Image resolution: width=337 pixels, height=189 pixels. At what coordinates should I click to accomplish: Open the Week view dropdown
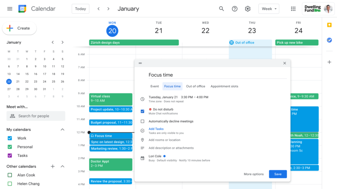[x=269, y=9]
